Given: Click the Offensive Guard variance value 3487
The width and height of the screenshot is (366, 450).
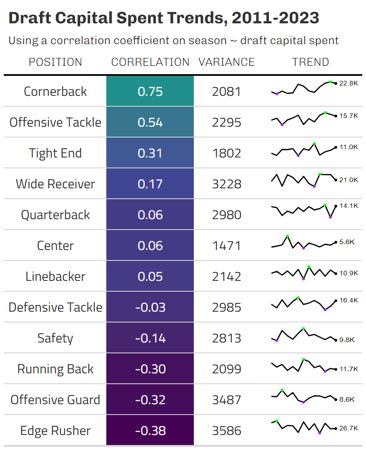Looking at the screenshot, I should (226, 400).
